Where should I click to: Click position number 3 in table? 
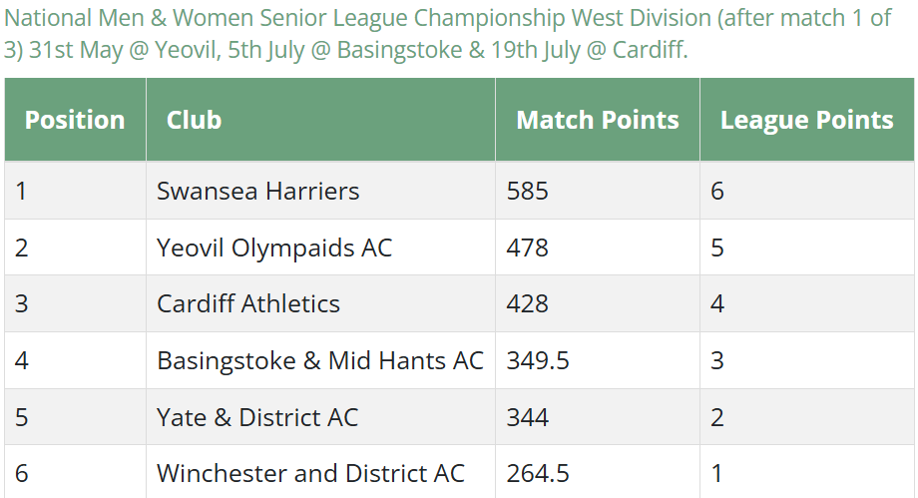click(21, 303)
